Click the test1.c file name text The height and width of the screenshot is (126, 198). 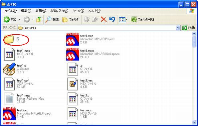[x=22, y=66]
